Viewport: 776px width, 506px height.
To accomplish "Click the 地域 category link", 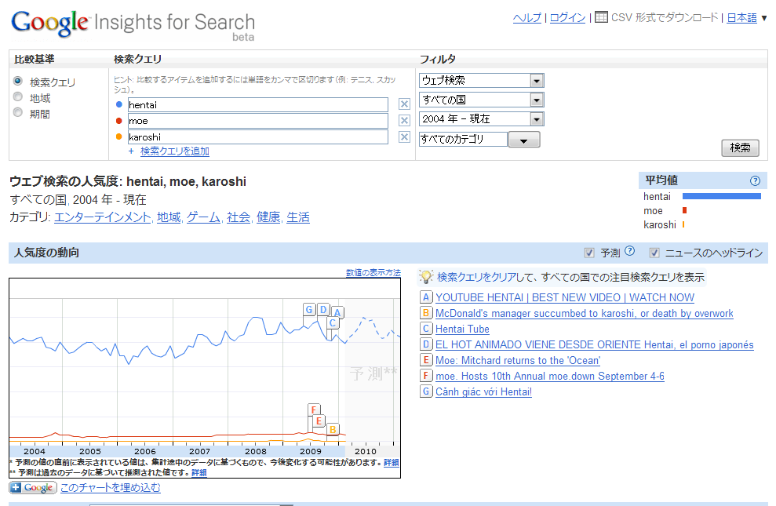I will click(x=169, y=217).
